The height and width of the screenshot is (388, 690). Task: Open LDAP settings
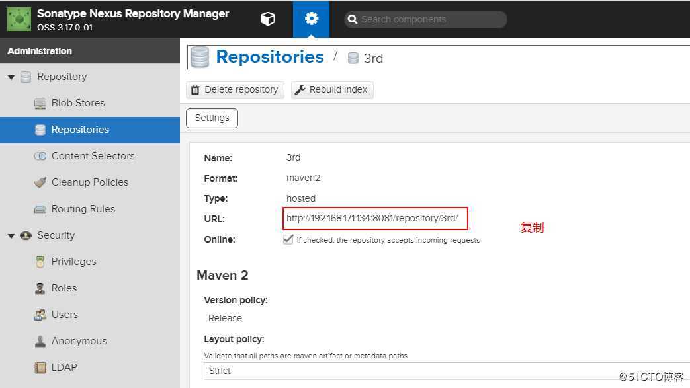(64, 367)
